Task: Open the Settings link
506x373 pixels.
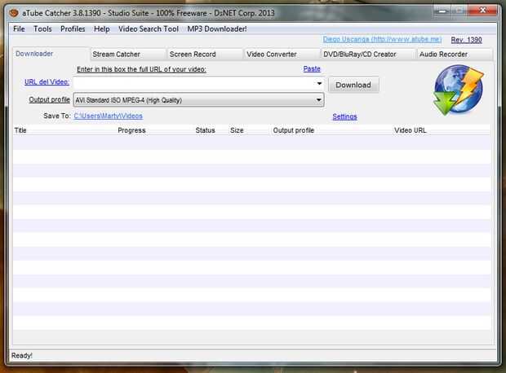Action: click(344, 116)
